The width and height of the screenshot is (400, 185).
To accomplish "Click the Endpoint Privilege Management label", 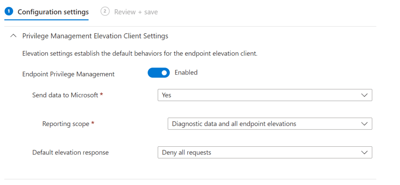I will (x=68, y=74).
